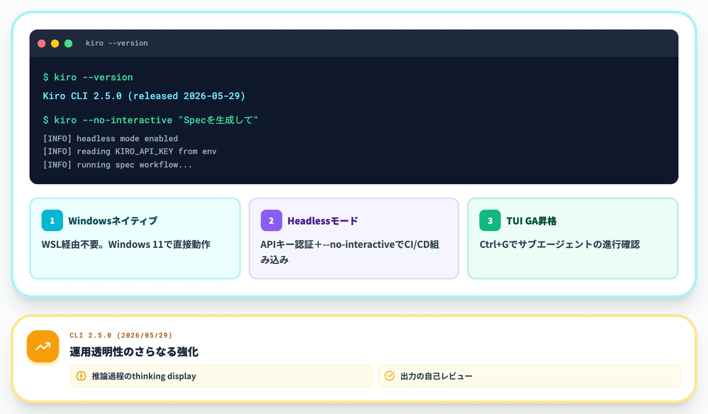This screenshot has height=414, width=708.
Task: Click the '$ kiro --no-interactive' command line
Action: tap(151, 120)
